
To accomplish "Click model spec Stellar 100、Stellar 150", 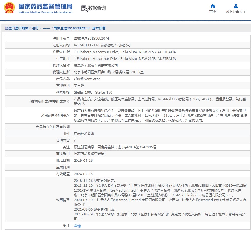I will point(93,92).
